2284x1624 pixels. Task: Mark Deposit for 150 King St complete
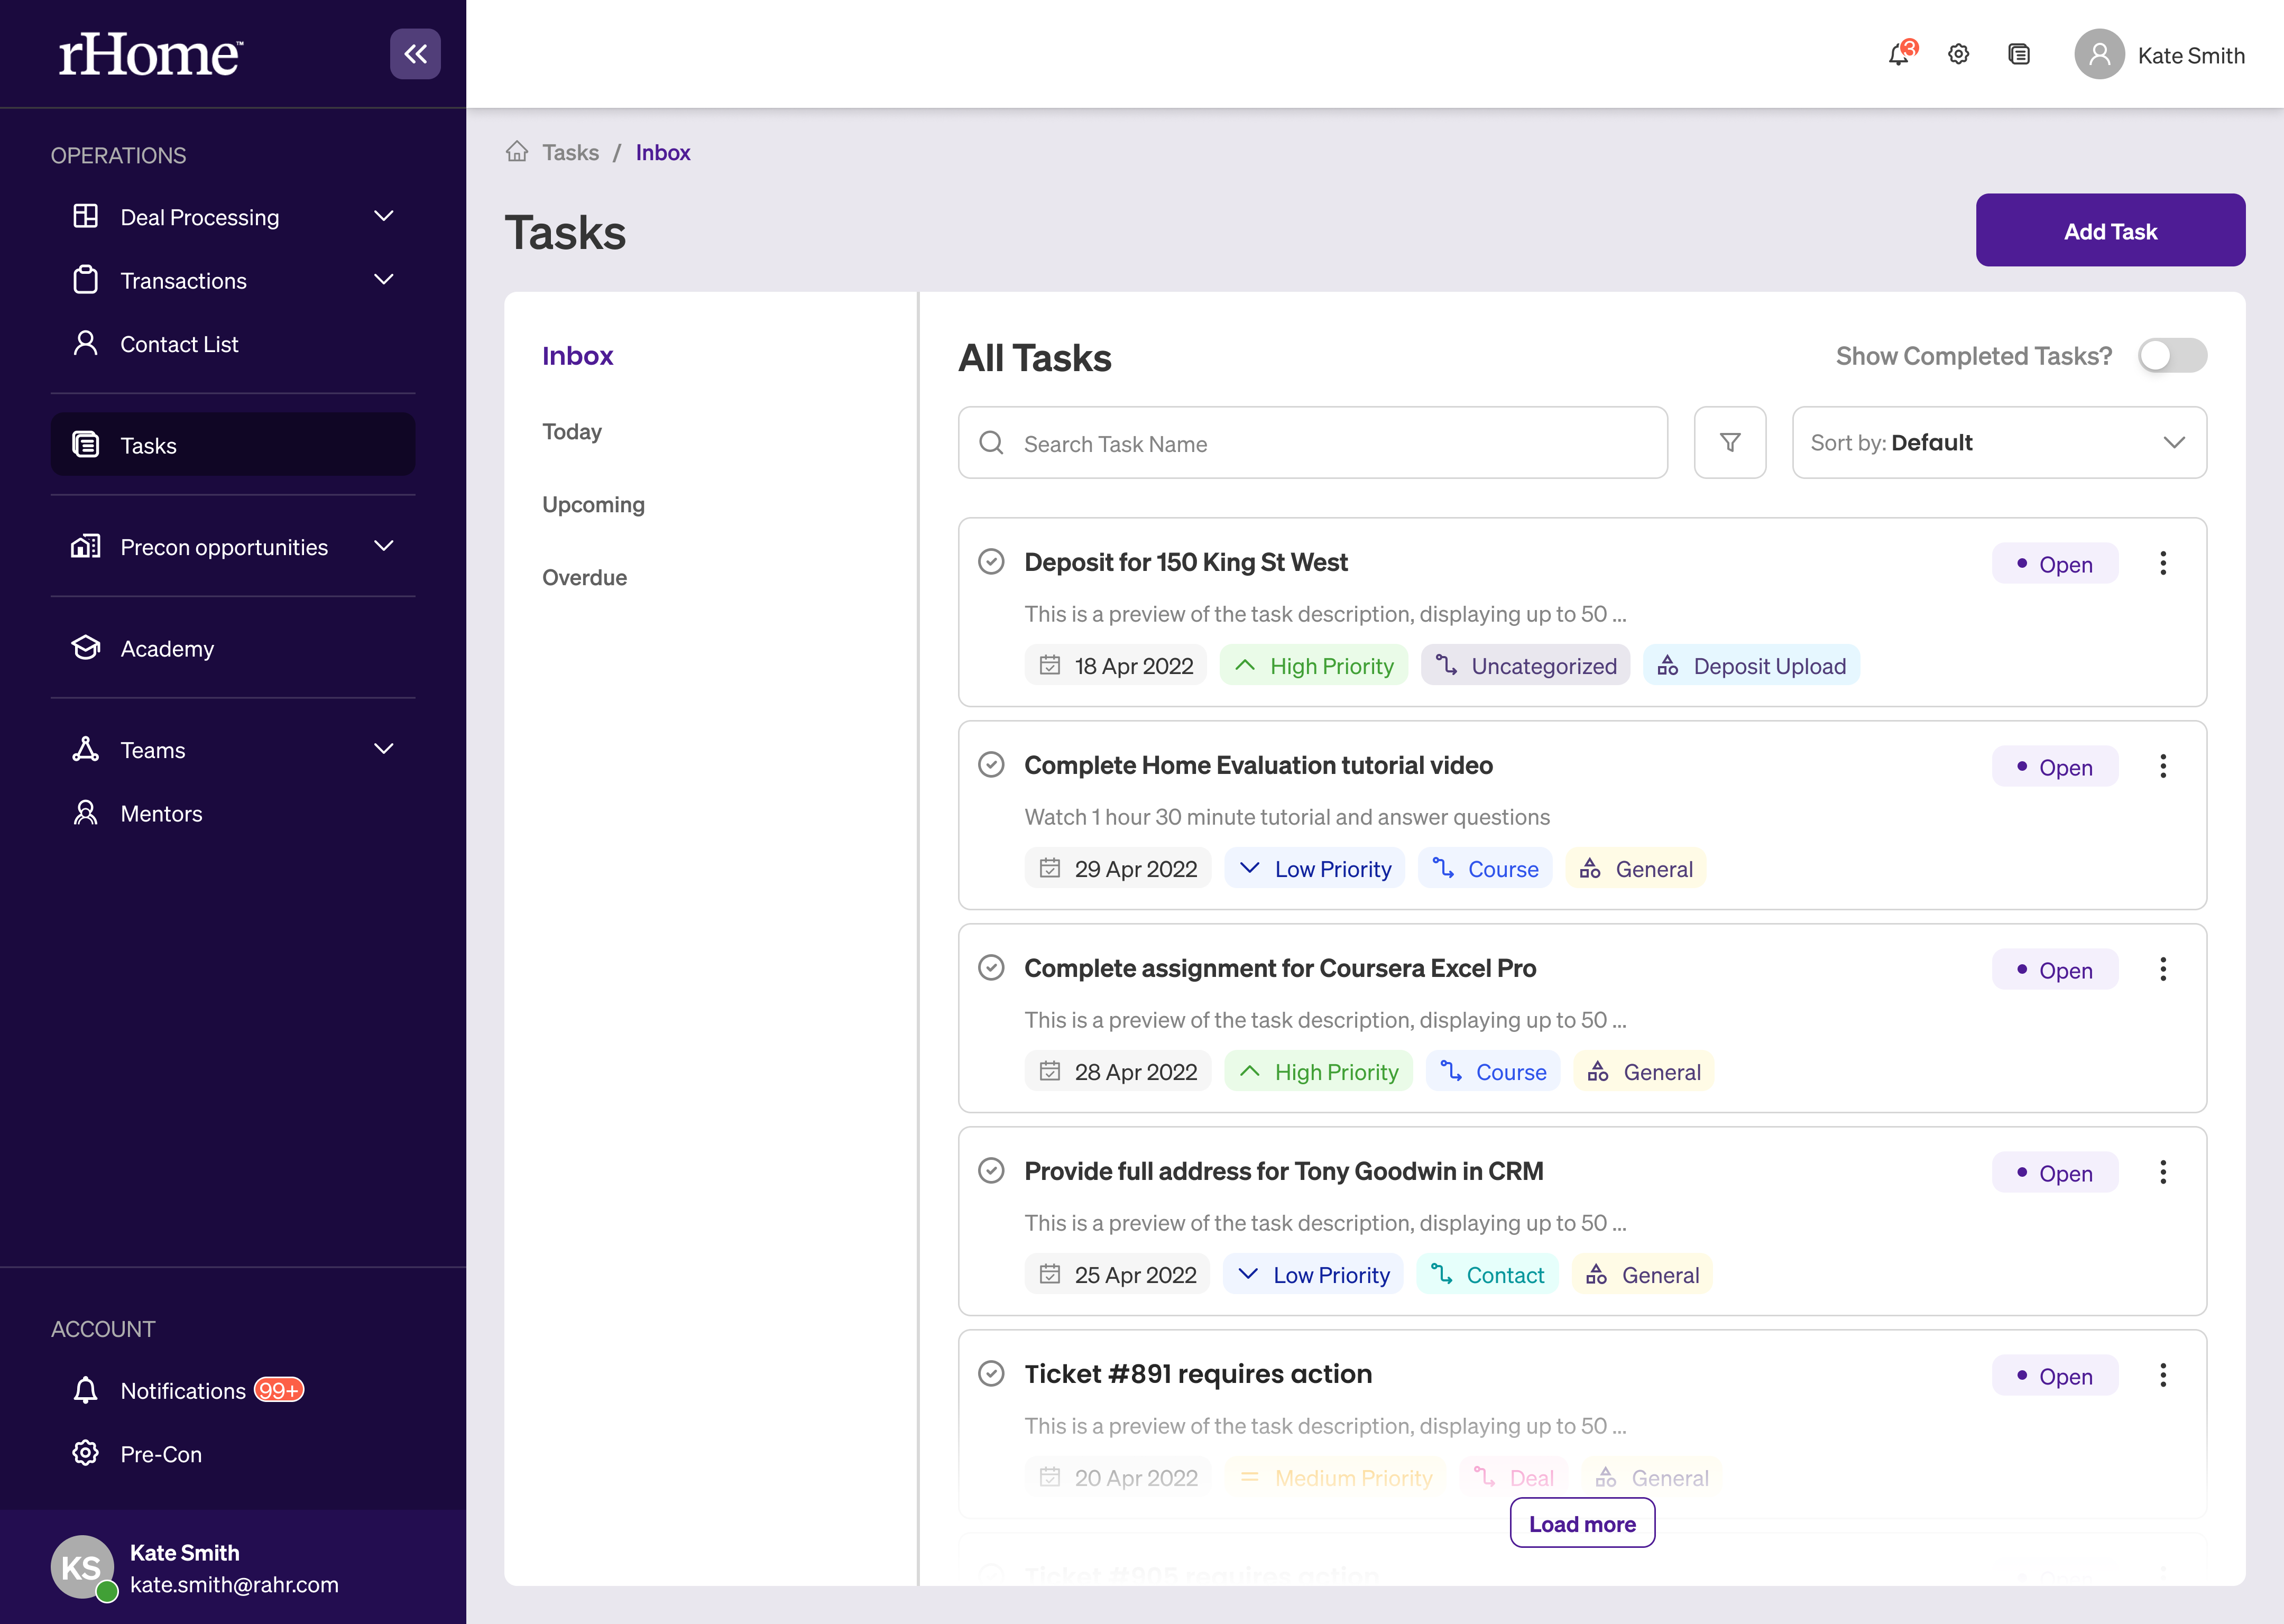990,562
